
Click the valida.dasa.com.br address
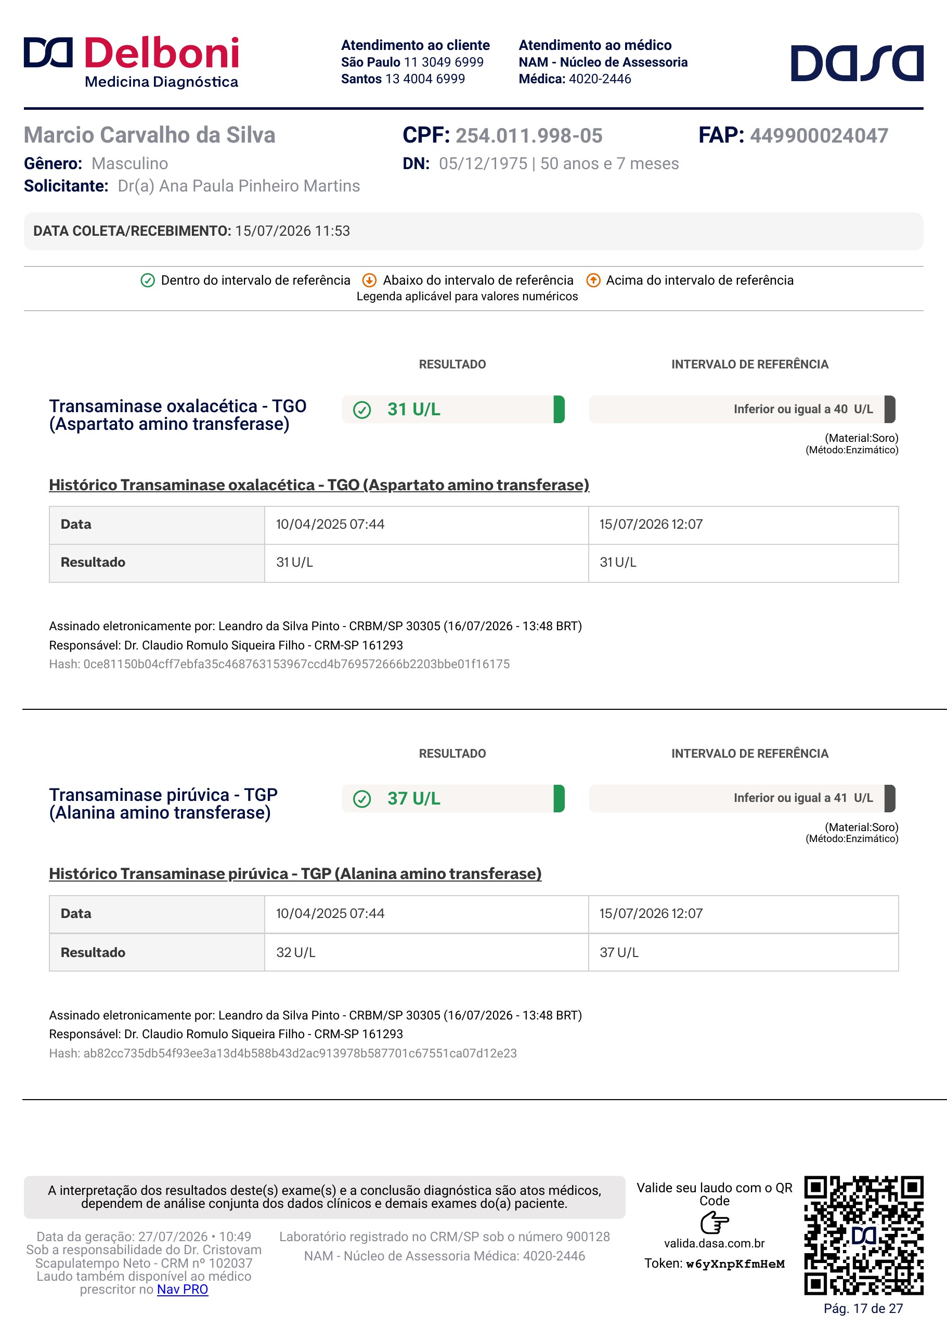[x=715, y=1243]
